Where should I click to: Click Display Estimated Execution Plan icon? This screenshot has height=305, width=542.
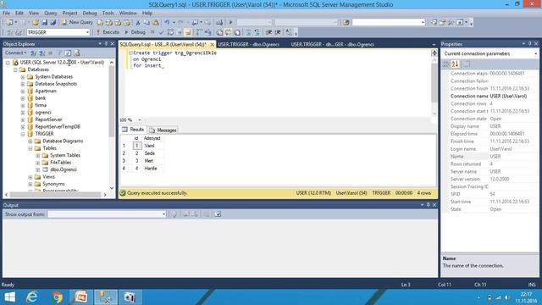pos(170,32)
